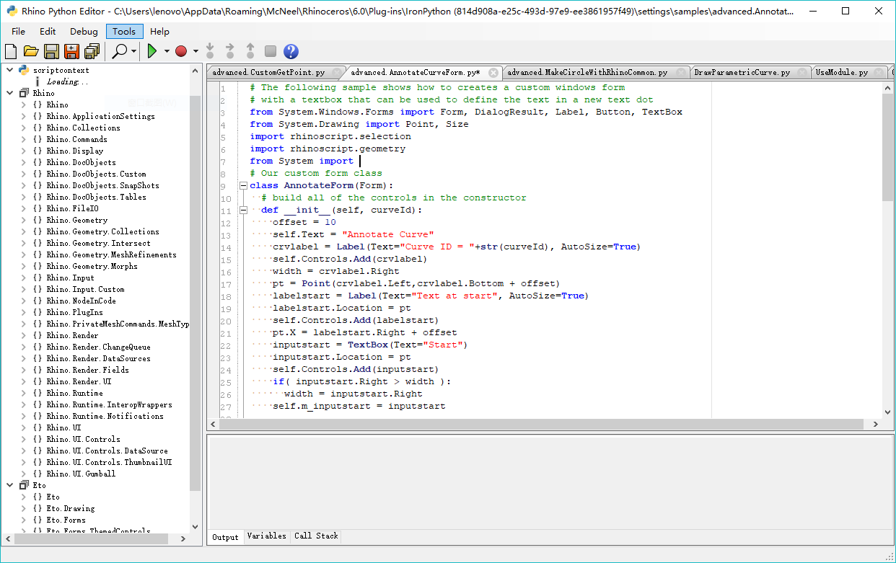The height and width of the screenshot is (563, 896).
Task: Run the script with the green play icon
Action: point(154,51)
